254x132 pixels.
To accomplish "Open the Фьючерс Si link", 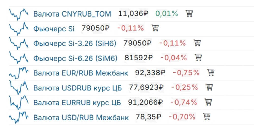I will pyautogui.click(x=54, y=28).
